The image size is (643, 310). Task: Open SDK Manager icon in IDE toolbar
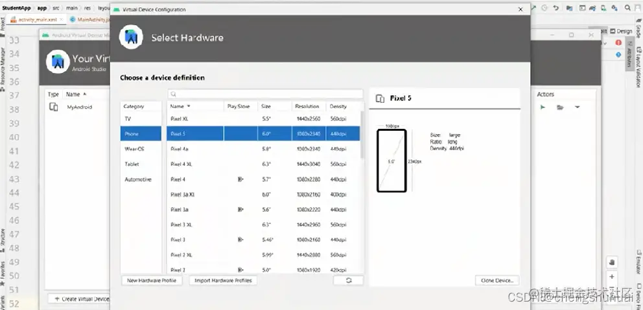tap(614, 8)
